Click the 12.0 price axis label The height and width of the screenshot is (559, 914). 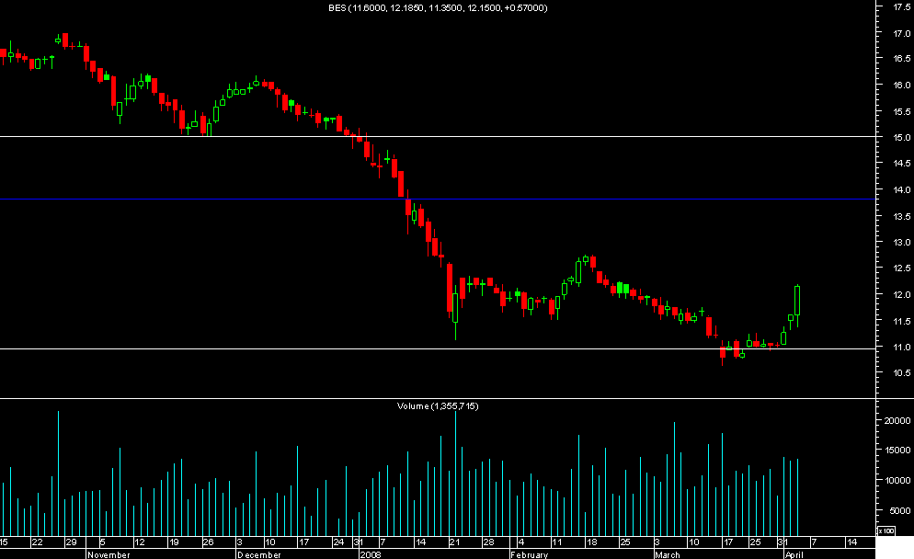coord(902,295)
